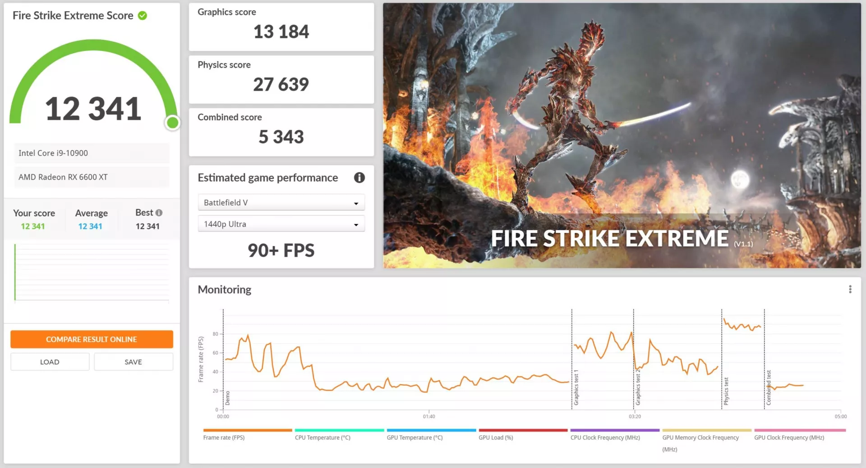The image size is (866, 468).
Task: Click the Load button
Action: 50,362
